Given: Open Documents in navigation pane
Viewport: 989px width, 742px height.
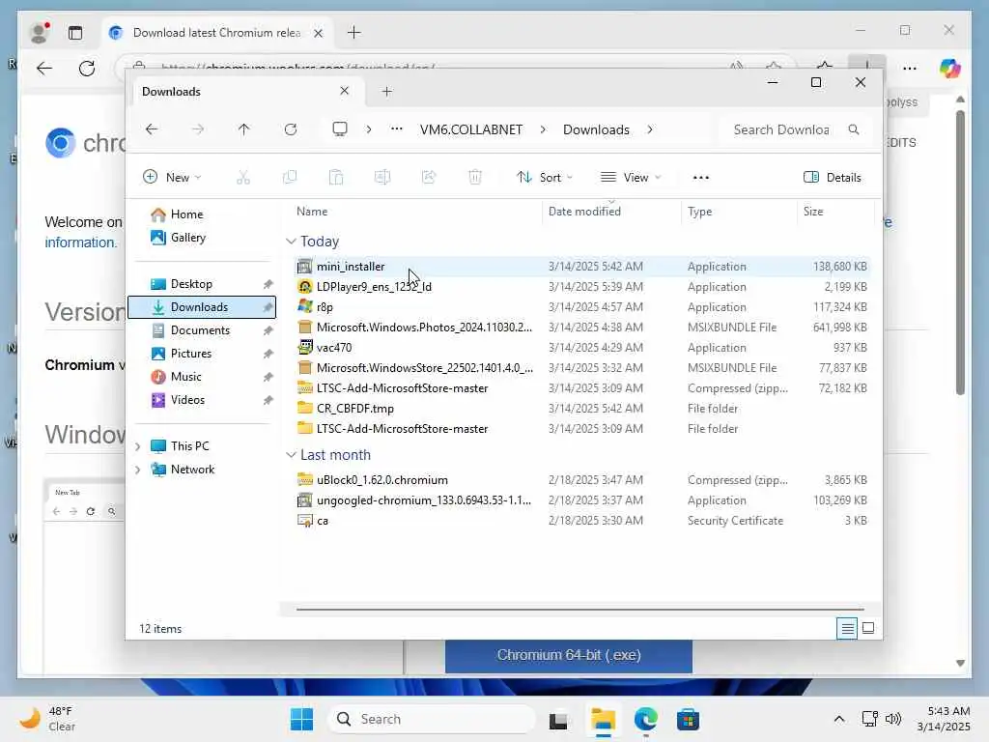Looking at the screenshot, I should 202,330.
